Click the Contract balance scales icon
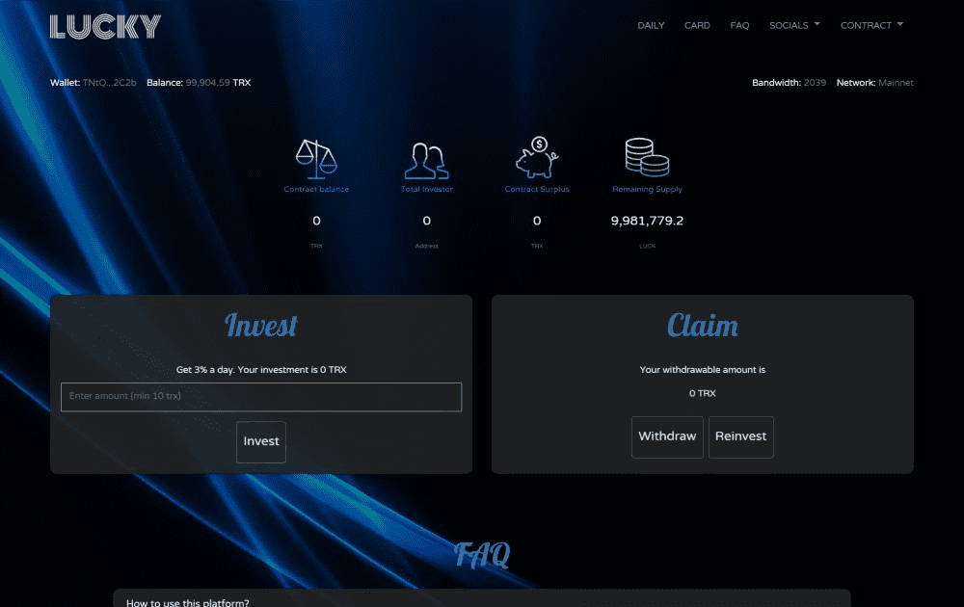This screenshot has width=964, height=607. coord(316,156)
